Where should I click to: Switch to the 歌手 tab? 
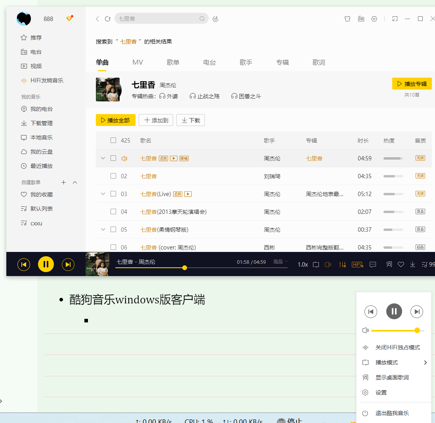click(x=246, y=63)
